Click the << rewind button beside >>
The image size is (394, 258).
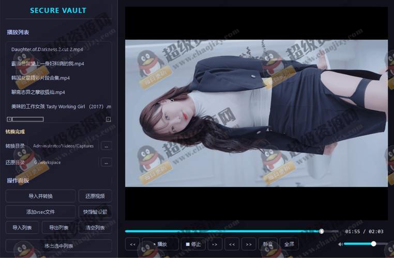(x=232, y=244)
